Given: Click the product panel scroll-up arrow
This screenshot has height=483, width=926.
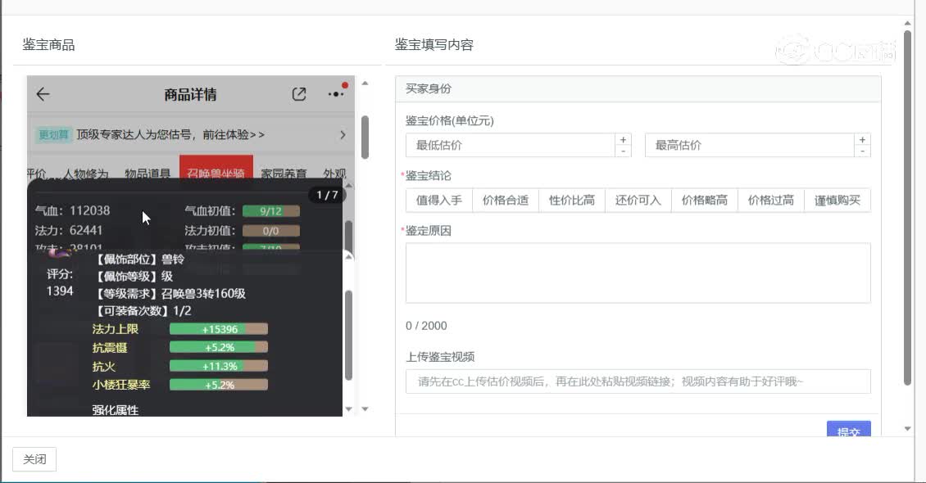Looking at the screenshot, I should (365, 84).
